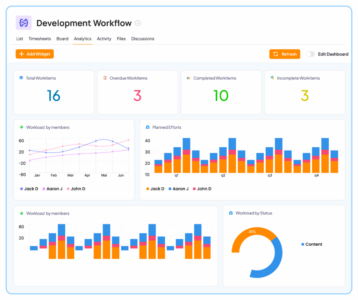Click the Completed Workitems icon

click(x=189, y=78)
